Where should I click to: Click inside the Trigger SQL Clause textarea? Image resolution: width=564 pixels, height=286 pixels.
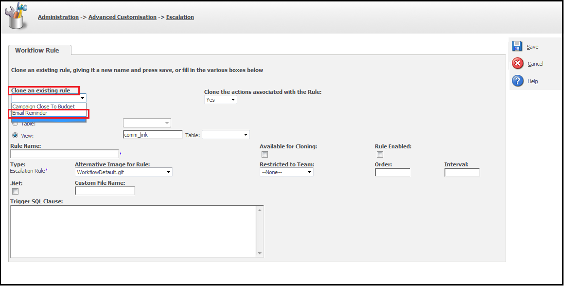[133, 232]
